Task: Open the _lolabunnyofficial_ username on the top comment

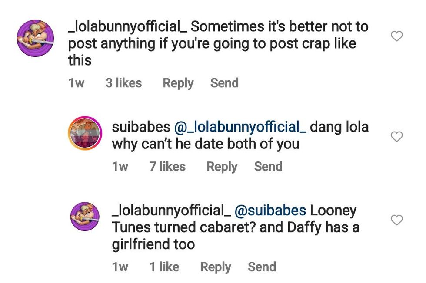Action: point(127,26)
